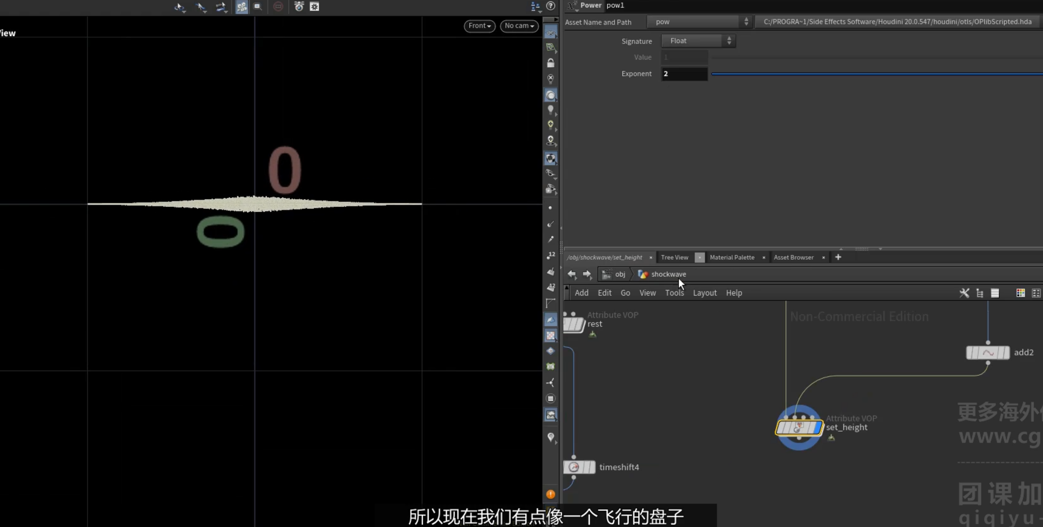Select the add2 node
This screenshot has width=1043, height=527.
pos(987,353)
